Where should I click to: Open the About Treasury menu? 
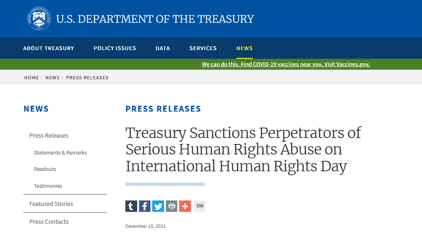[48, 48]
